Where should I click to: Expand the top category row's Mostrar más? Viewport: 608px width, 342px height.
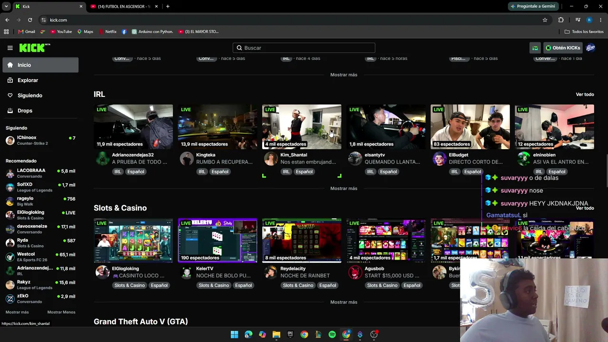[x=343, y=75]
